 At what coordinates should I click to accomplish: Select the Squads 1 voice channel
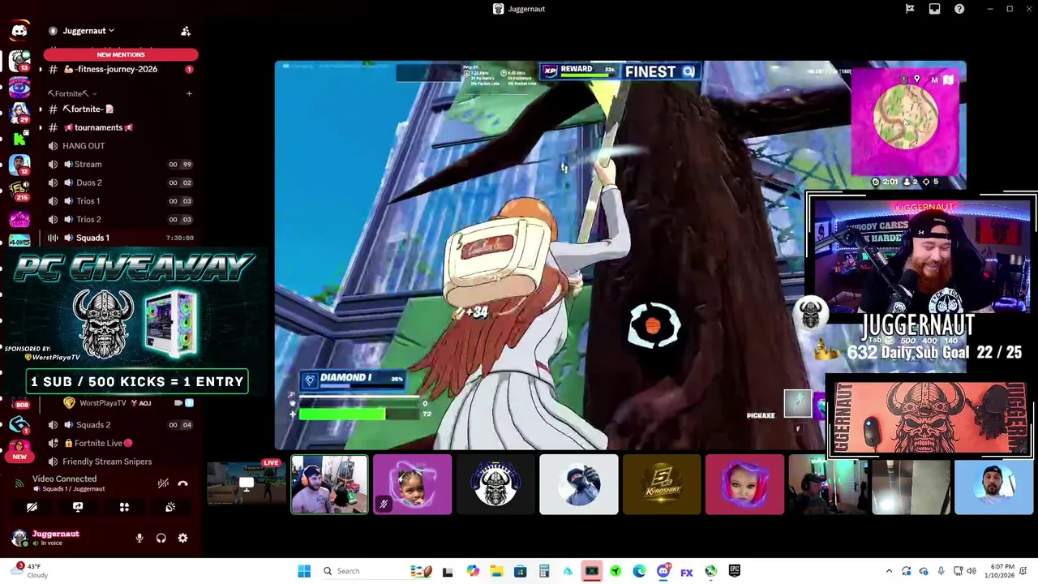[120, 238]
